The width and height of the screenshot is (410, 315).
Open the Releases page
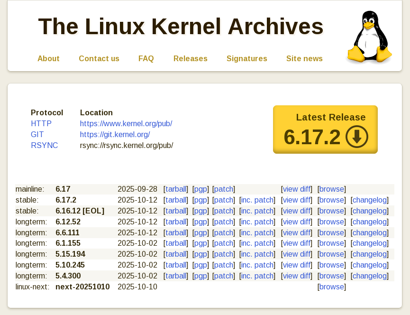191,58
